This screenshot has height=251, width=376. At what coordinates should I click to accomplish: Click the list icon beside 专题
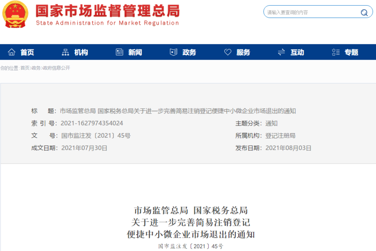click(x=335, y=52)
